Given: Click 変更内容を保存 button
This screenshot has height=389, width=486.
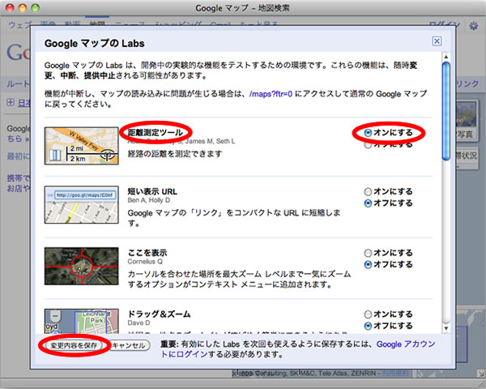Looking at the screenshot, I should (74, 345).
